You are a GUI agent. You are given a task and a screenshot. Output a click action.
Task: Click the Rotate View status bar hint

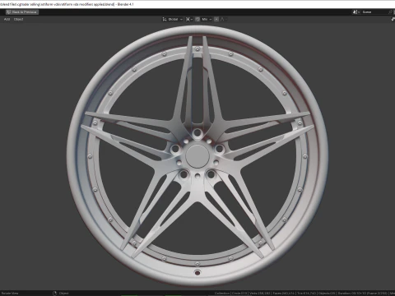coord(10,294)
